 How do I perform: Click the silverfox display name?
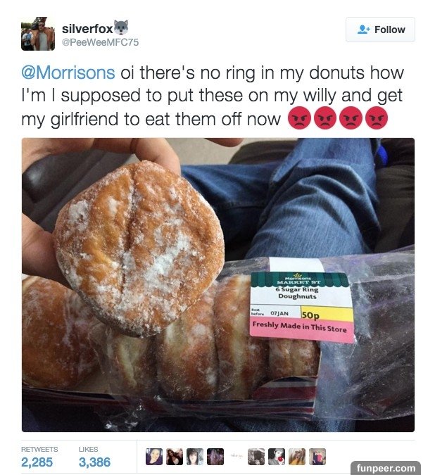click(87, 29)
